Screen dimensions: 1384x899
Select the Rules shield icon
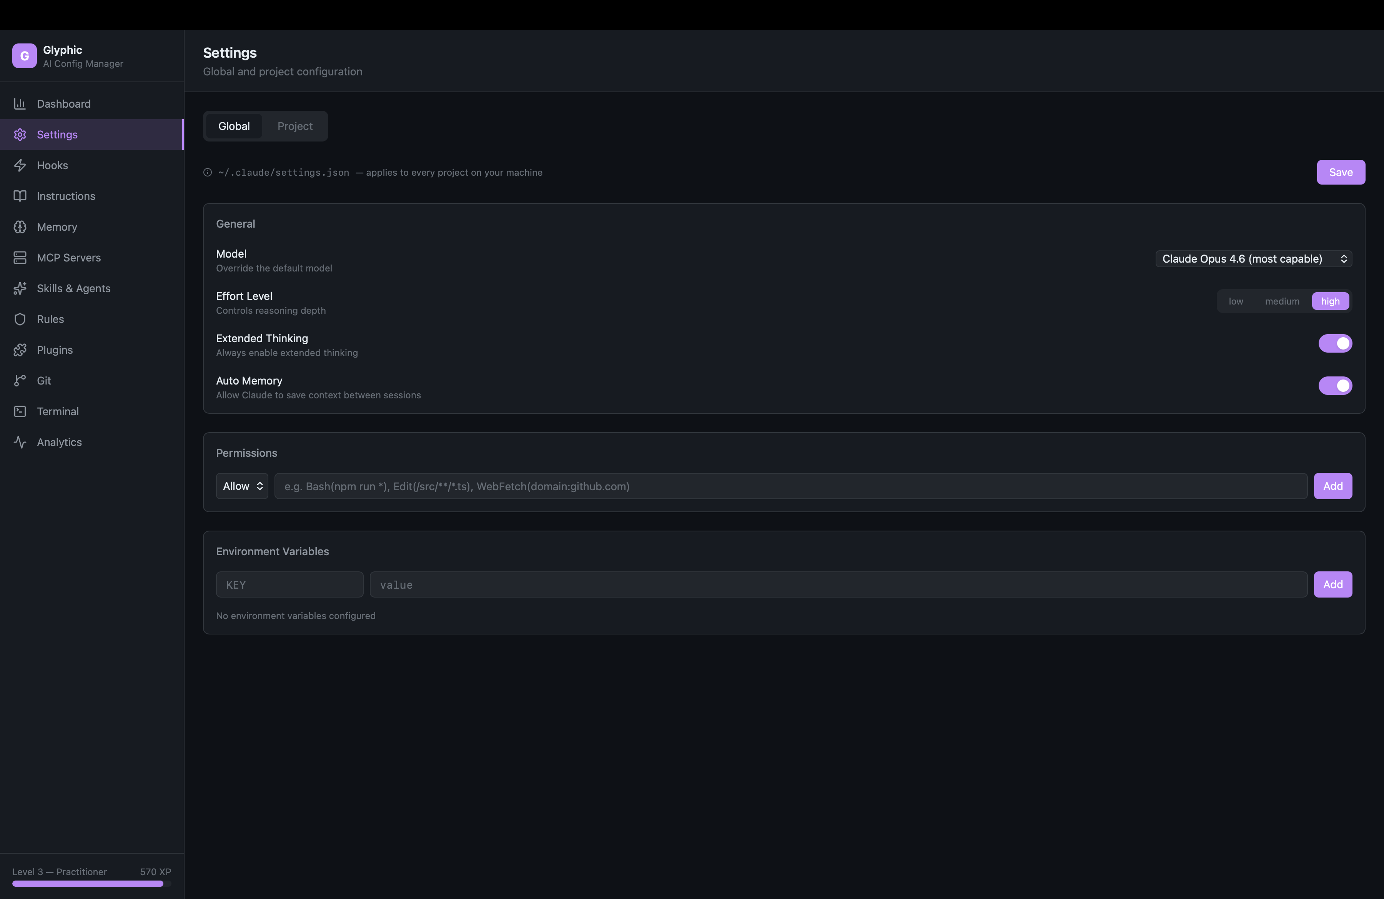(x=20, y=319)
